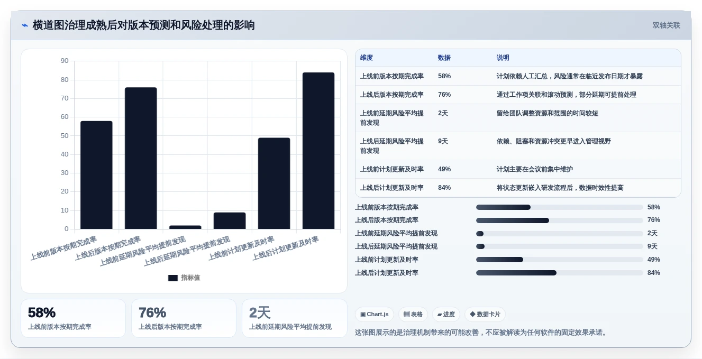Click table value 84% in 数据 column
Viewport: 702px width, 359px height.
tap(444, 188)
